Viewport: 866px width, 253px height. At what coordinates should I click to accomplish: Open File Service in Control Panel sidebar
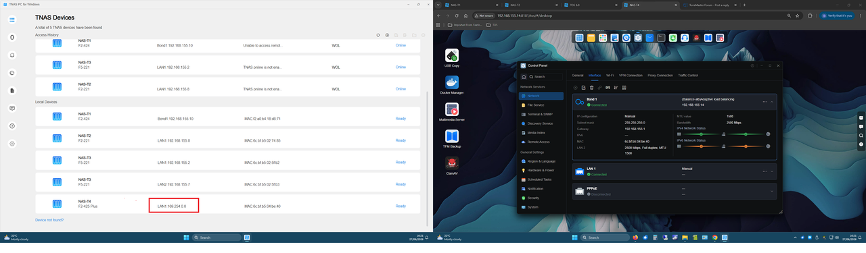point(541,105)
